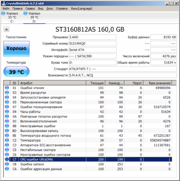Viewport: 180px width, 181px height.
Task: Click the Стандарт ATA/ATAPI-7 field
Action: point(123,69)
